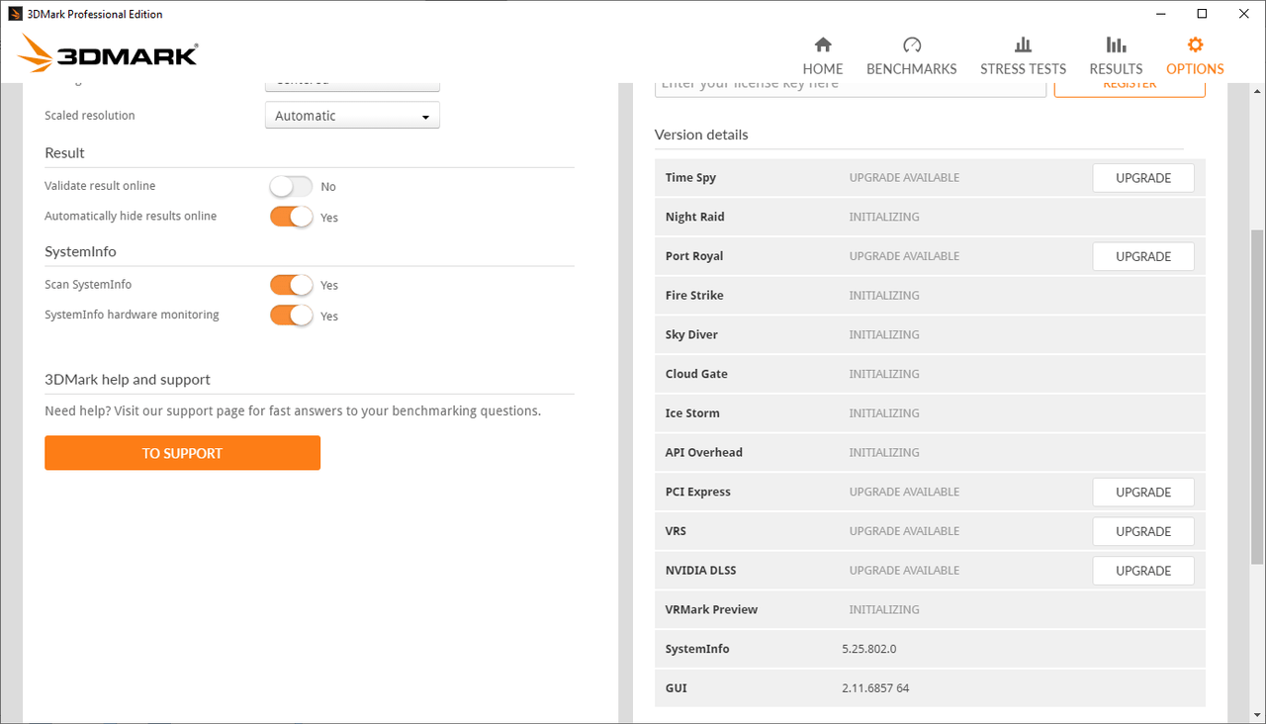Disable Scan SystemInfo toggle
The width and height of the screenshot is (1266, 724).
pos(291,285)
